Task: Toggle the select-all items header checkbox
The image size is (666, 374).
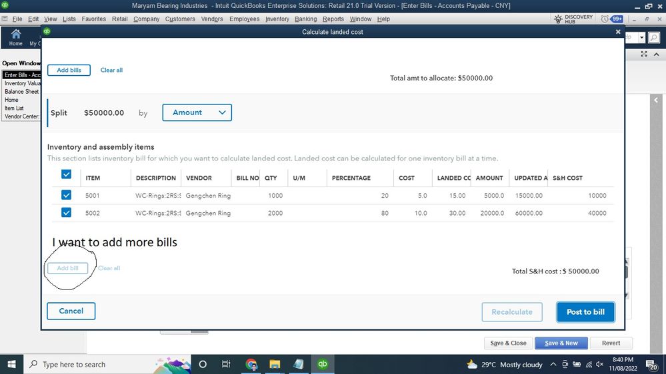Action: (x=66, y=174)
